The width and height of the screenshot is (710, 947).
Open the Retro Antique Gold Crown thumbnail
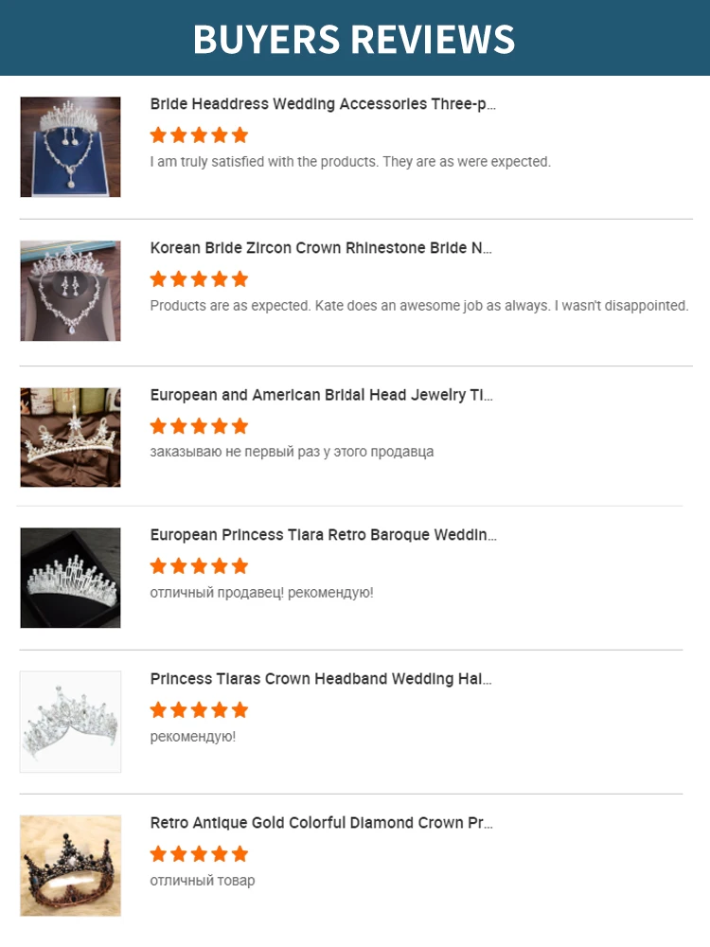click(x=70, y=866)
